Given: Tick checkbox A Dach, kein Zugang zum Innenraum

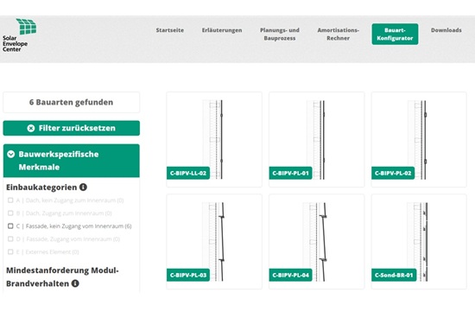Looking at the screenshot, I should (10, 200).
